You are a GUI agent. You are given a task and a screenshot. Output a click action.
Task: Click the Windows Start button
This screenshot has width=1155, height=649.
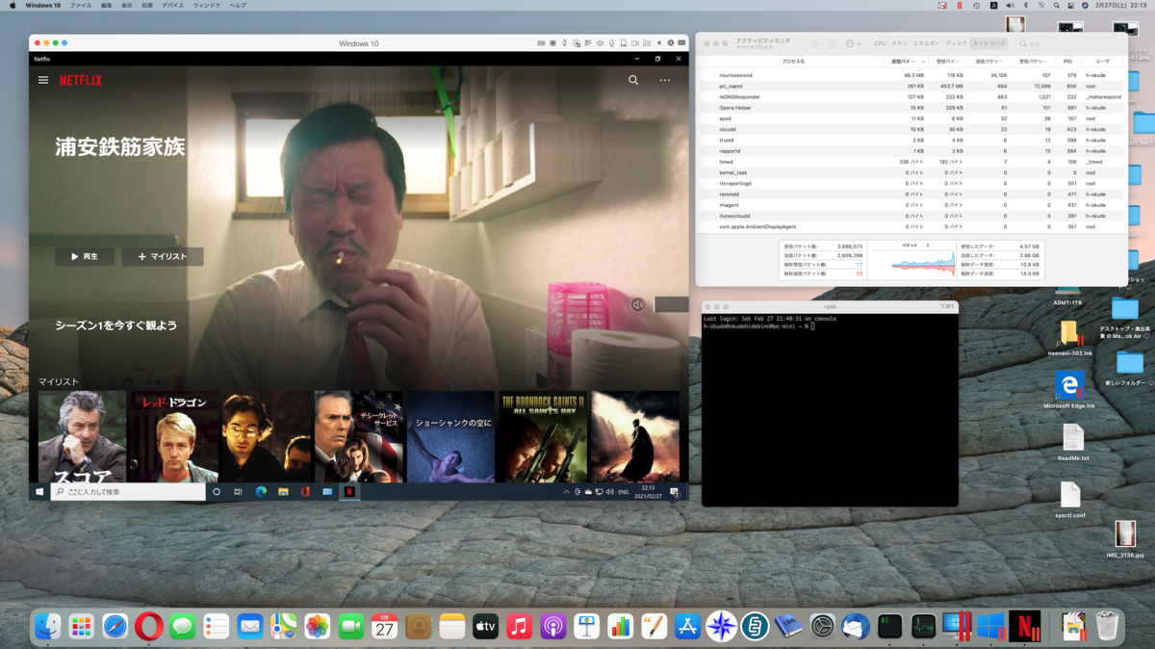click(x=39, y=491)
